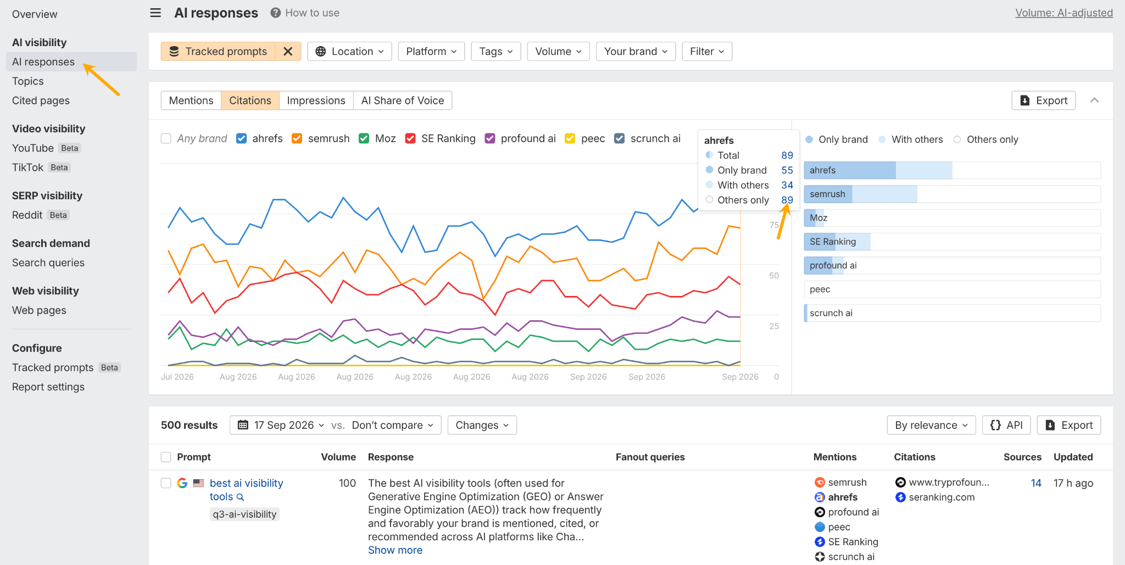Click the Volume: AI-adjusted link
Screen dimensions: 1125x565
[1064, 13]
